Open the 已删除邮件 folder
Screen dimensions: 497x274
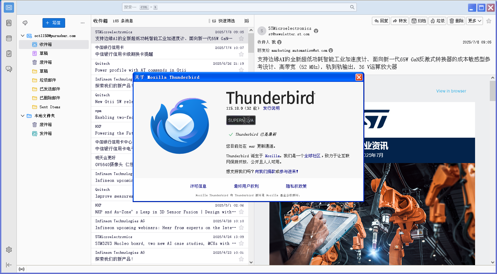click(x=54, y=98)
